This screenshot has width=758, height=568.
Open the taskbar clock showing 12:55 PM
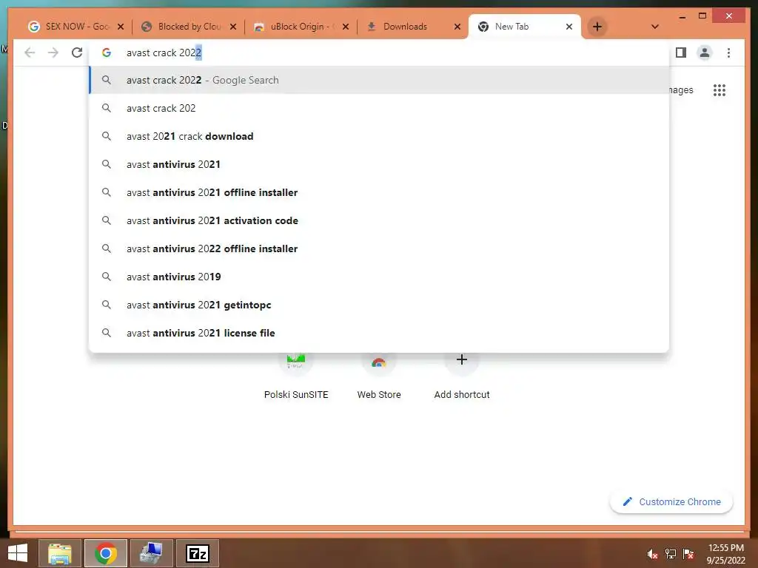pyautogui.click(x=725, y=554)
